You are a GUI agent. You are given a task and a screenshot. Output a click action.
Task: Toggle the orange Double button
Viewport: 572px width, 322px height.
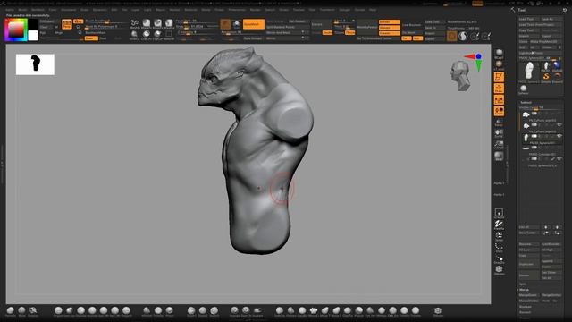(x=327, y=32)
